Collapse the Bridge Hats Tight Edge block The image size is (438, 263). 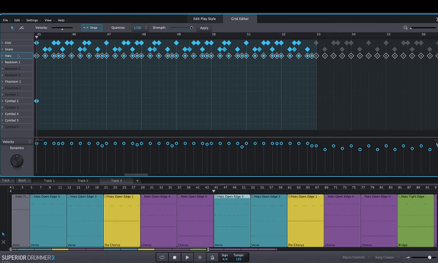click(x=400, y=197)
